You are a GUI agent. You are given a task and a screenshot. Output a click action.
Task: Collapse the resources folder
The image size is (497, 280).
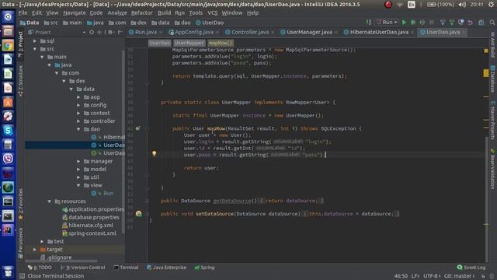click(x=50, y=201)
